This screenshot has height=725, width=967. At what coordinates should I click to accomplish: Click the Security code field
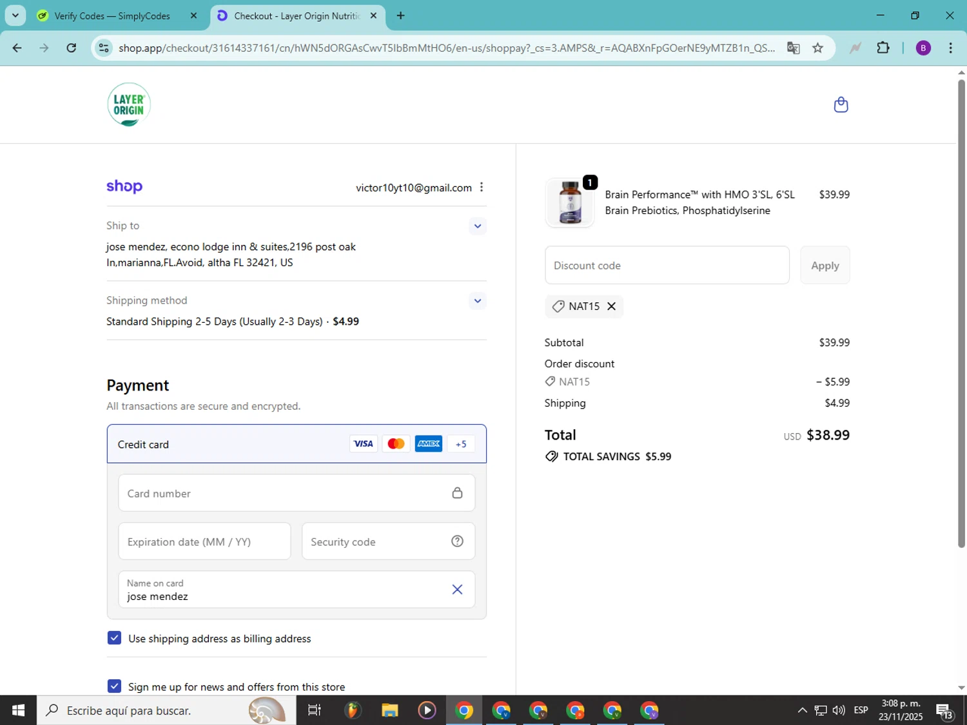point(388,541)
